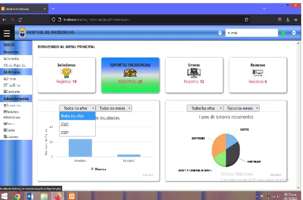Reload the page with the refresh button
This screenshot has width=303, height=200.
click(20, 20)
